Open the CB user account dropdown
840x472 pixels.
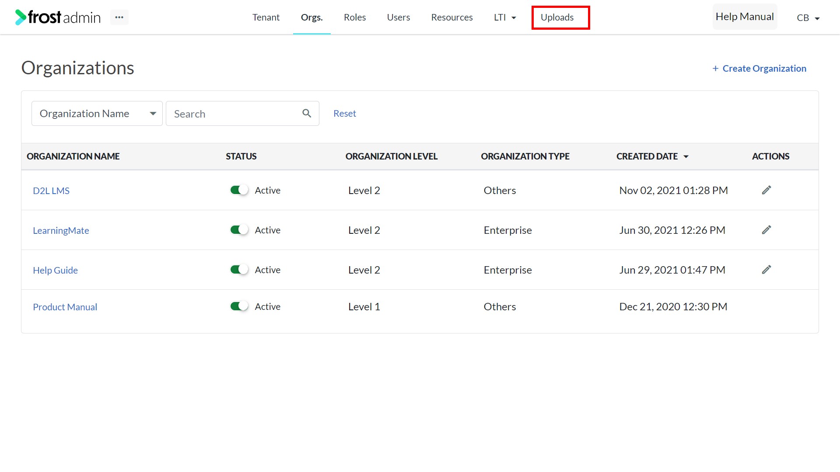pyautogui.click(x=808, y=18)
